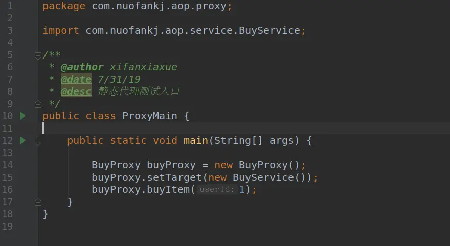Click the void keyword on line 12
Screen dimensions: 450x246
pyautogui.click(x=165, y=141)
